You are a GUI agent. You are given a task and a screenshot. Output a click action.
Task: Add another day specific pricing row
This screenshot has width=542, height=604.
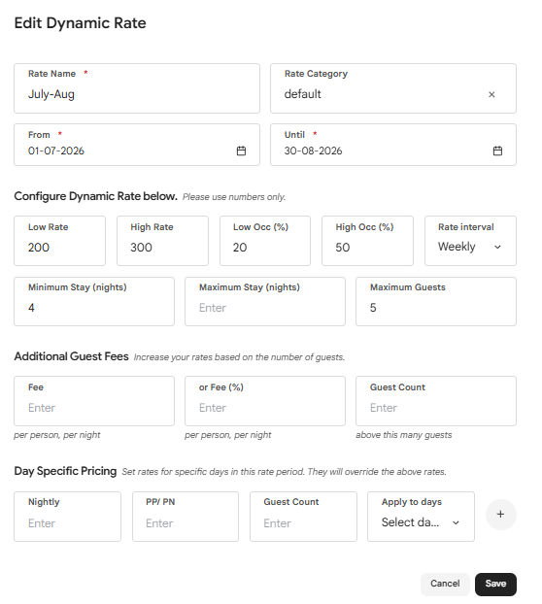click(500, 515)
